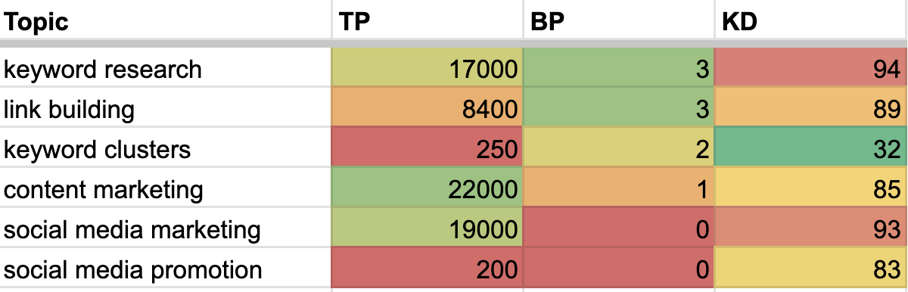
Task: Click the 'keyword research' topic cell
Action: point(166,70)
